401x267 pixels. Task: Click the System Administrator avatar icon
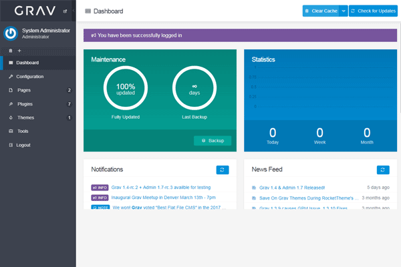click(x=11, y=33)
